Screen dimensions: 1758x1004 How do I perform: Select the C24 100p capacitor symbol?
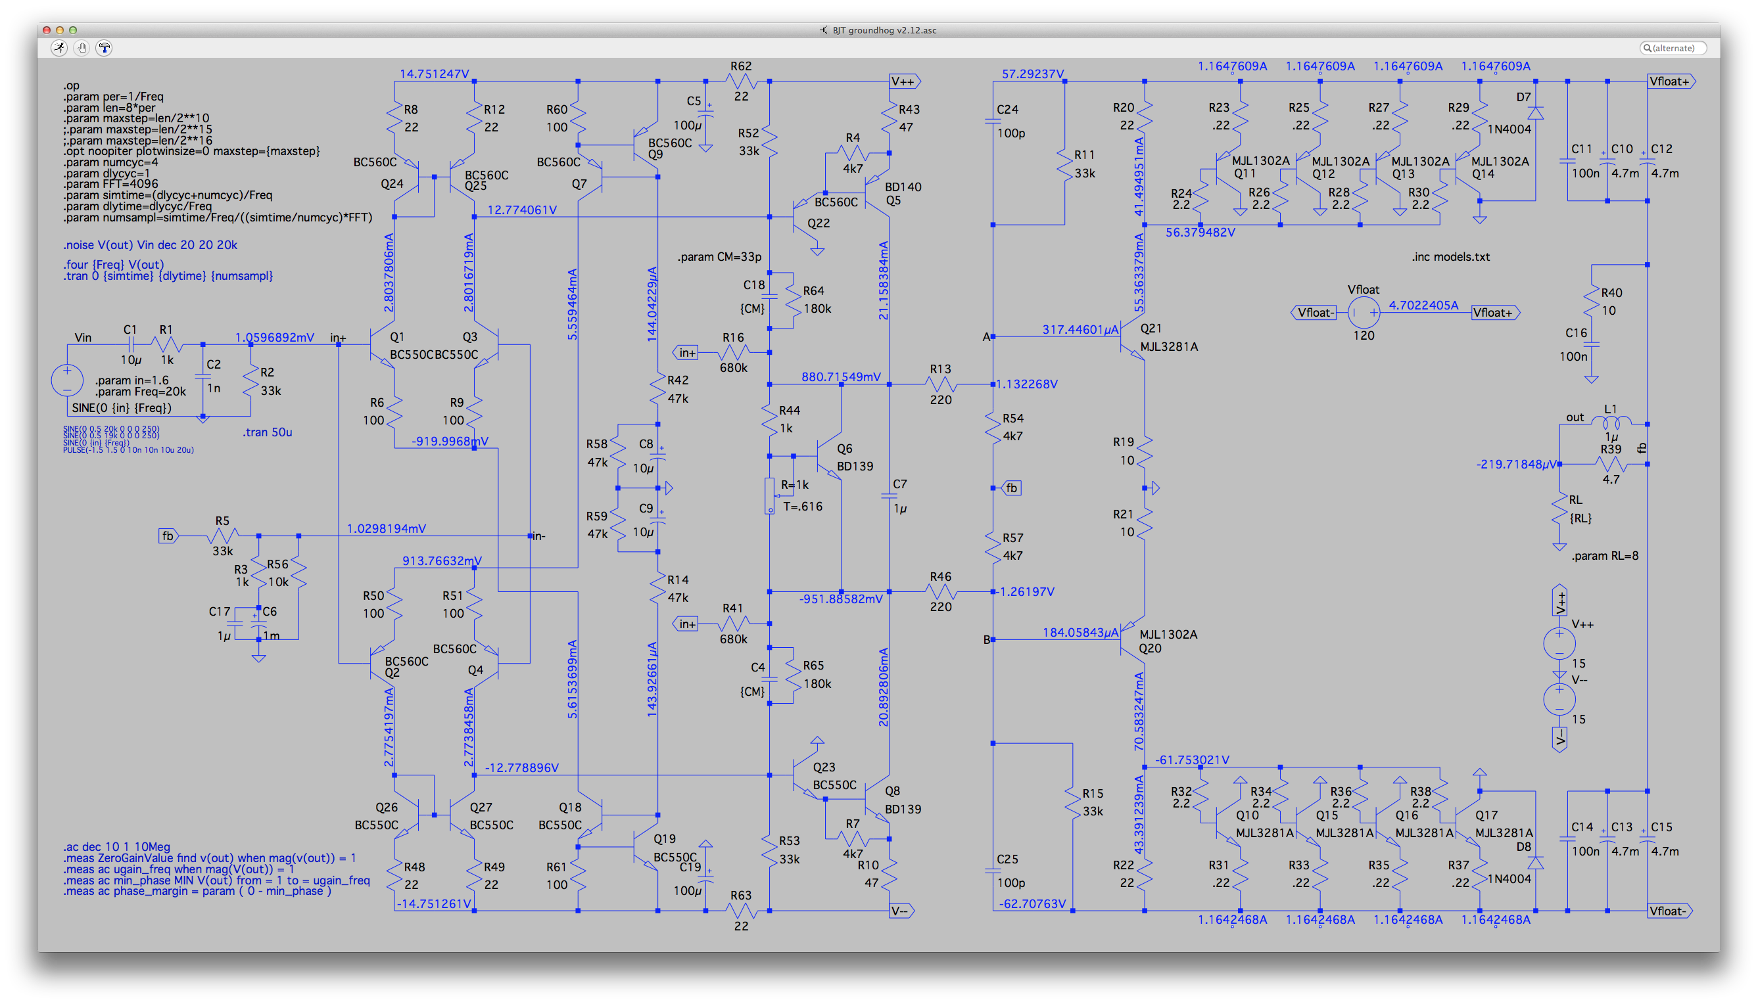[993, 121]
